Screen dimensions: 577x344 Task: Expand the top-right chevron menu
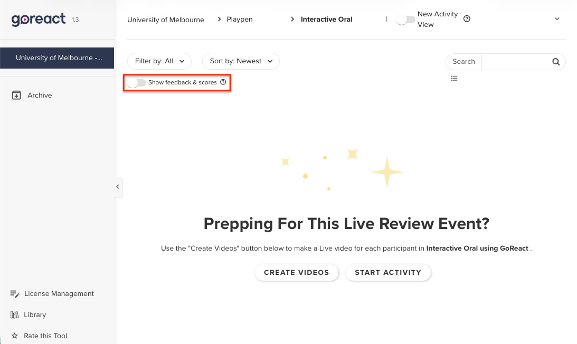click(557, 19)
